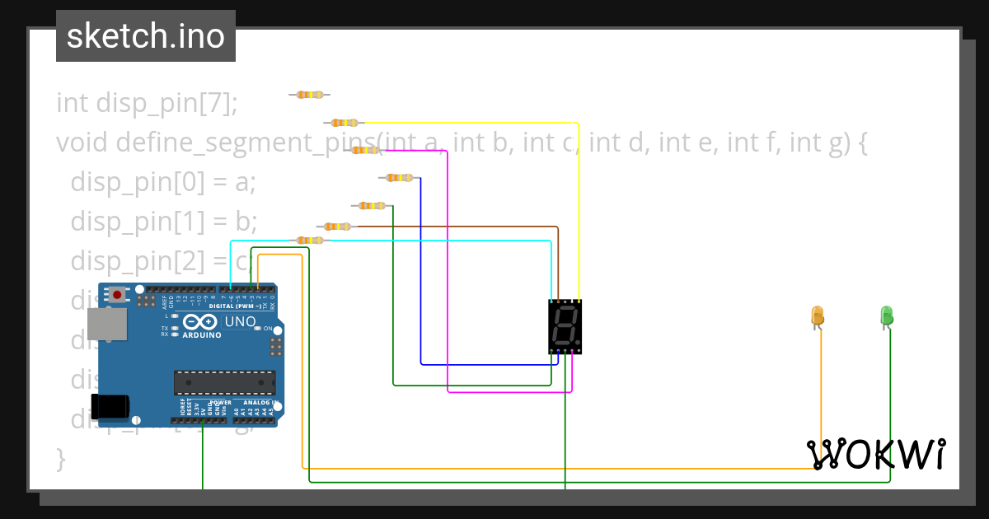Image resolution: width=989 pixels, height=519 pixels.
Task: Select the topmost resistor
Action: pyautogui.click(x=309, y=94)
